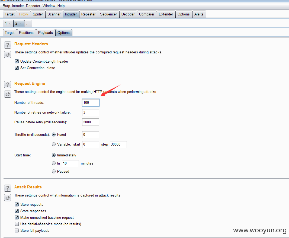Open the Window menu

[x=49, y=6]
